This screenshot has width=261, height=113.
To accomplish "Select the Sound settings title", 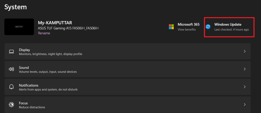I will [x=24, y=68].
